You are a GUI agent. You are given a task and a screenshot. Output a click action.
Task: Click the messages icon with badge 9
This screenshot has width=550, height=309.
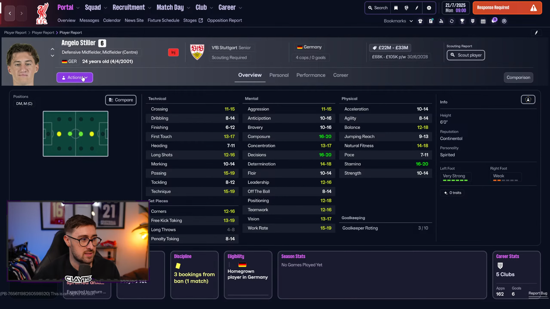[x=494, y=21]
